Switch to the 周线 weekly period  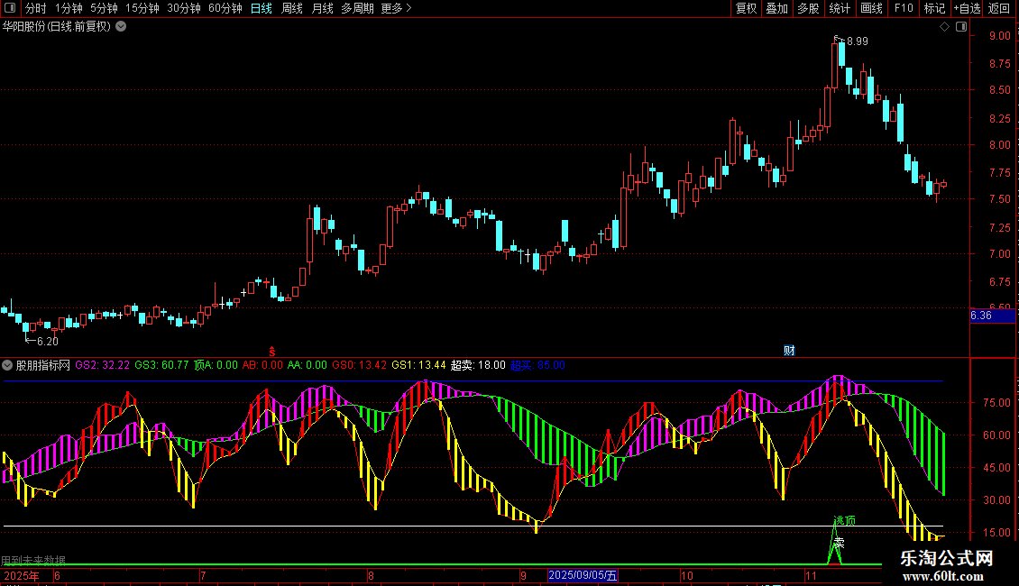coord(291,8)
